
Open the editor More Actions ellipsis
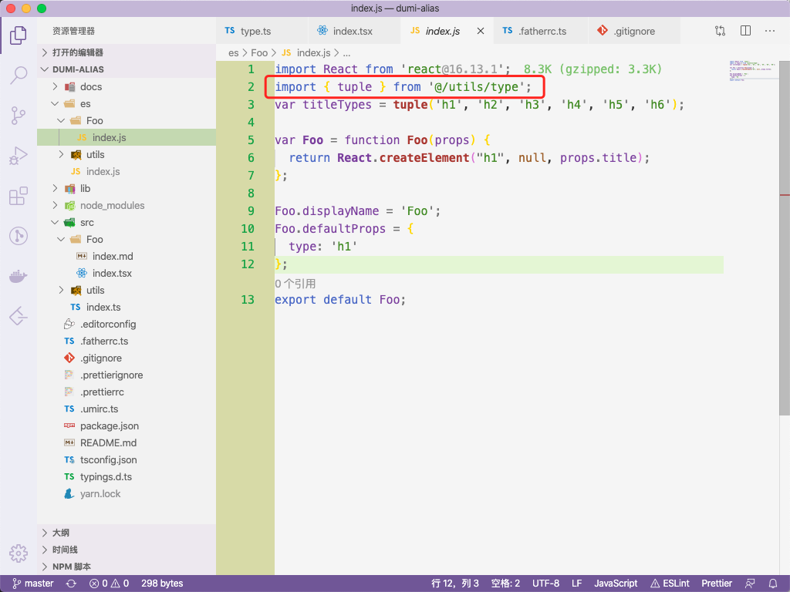click(x=770, y=31)
